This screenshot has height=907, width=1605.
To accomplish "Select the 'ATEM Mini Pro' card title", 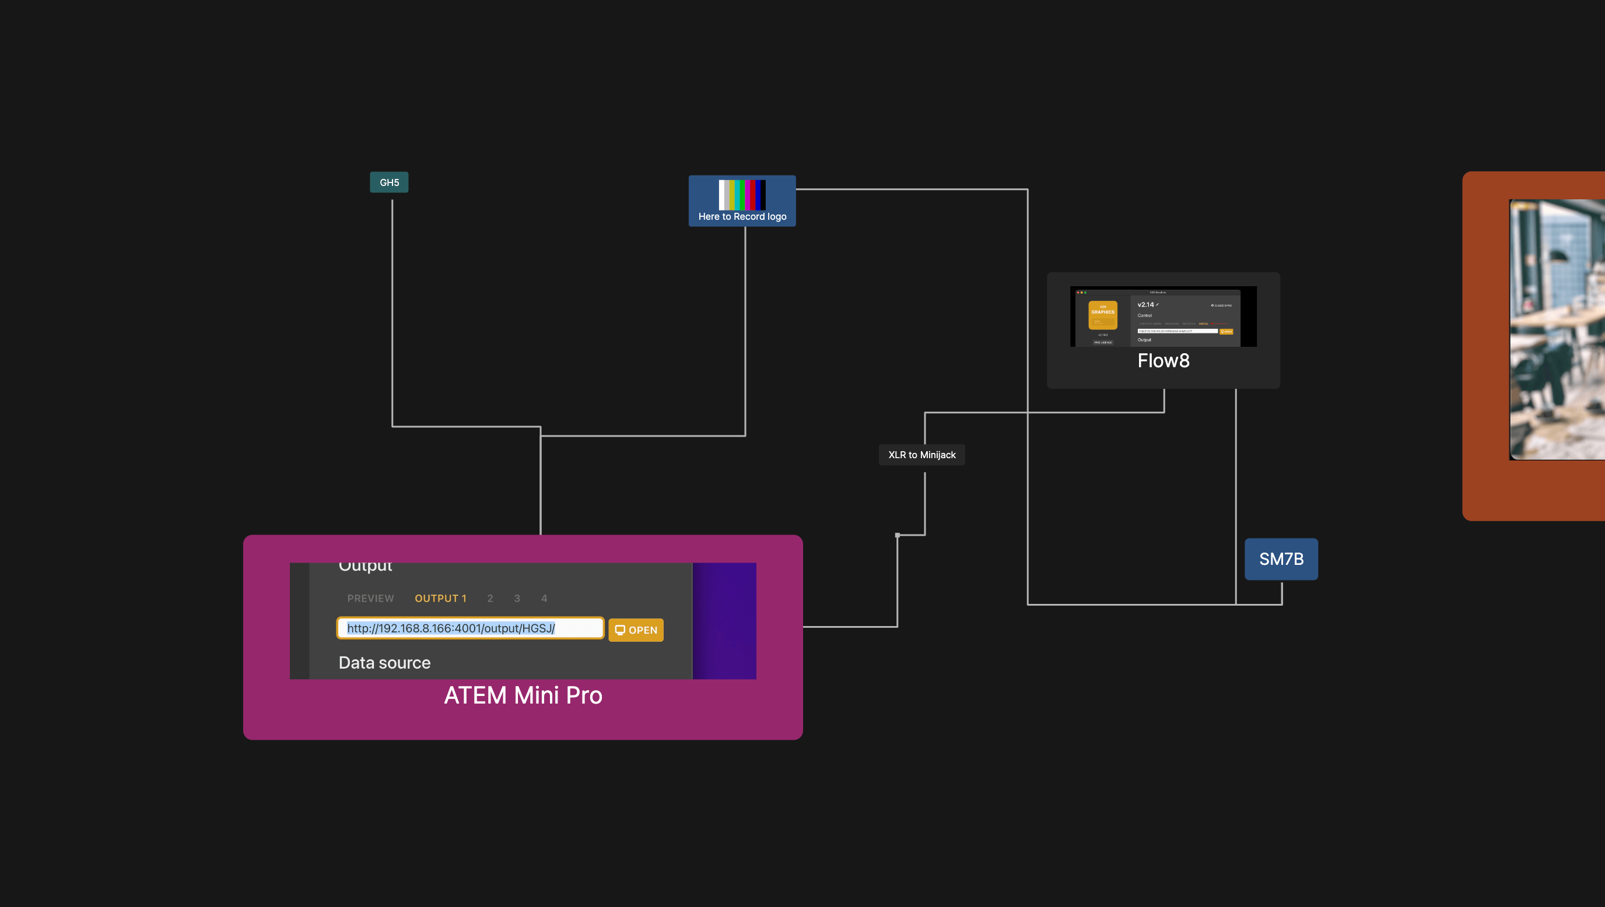I will (523, 695).
